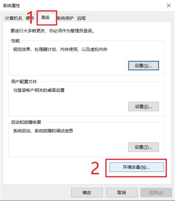The width and height of the screenshot is (175, 201).
Task: Open user profile 设置(E) button
Action: pos(143,106)
